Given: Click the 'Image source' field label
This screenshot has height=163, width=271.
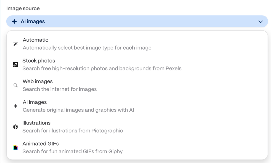Looking at the screenshot, I should pos(23,8).
